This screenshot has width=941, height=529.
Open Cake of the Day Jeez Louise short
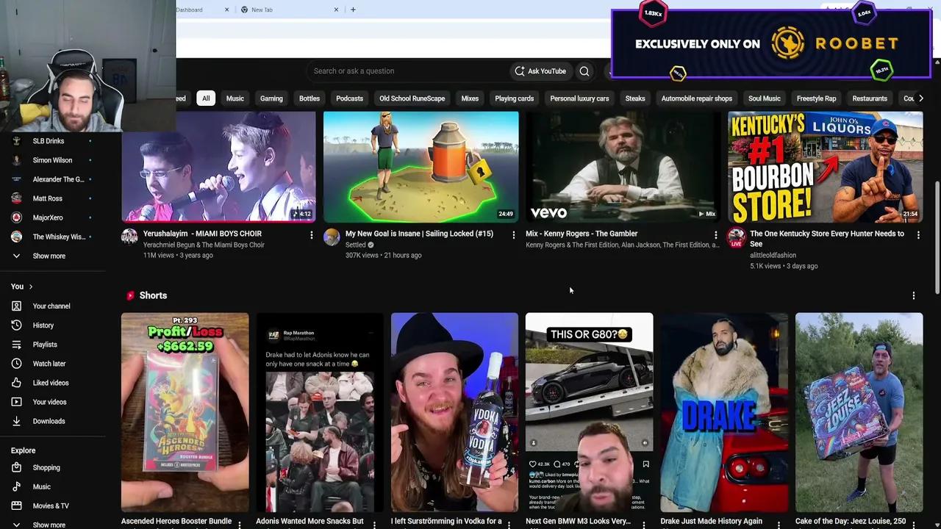pyautogui.click(x=859, y=412)
